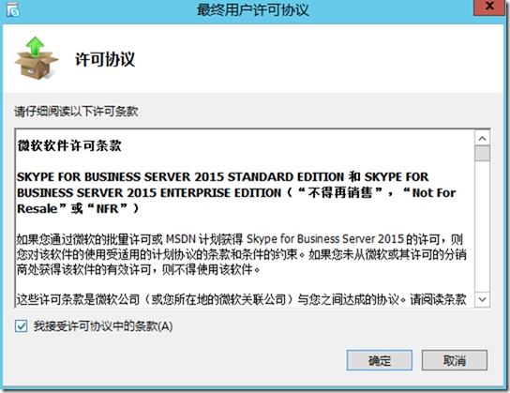This screenshot has width=510, height=393.
Task: Click the line Resale" 或 "NFR")
Action: coord(78,208)
